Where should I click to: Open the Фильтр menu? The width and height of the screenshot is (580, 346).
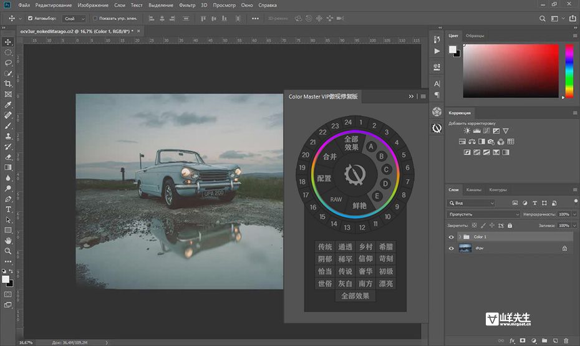point(187,5)
